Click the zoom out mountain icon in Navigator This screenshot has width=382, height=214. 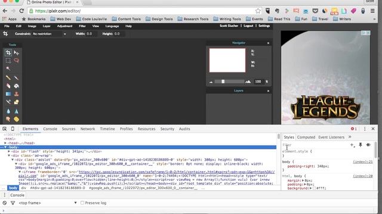tap(211, 82)
